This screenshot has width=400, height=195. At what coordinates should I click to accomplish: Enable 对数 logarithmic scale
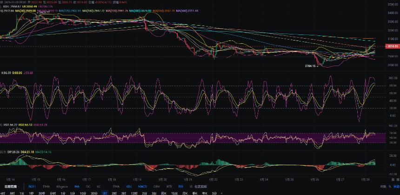[383, 187]
